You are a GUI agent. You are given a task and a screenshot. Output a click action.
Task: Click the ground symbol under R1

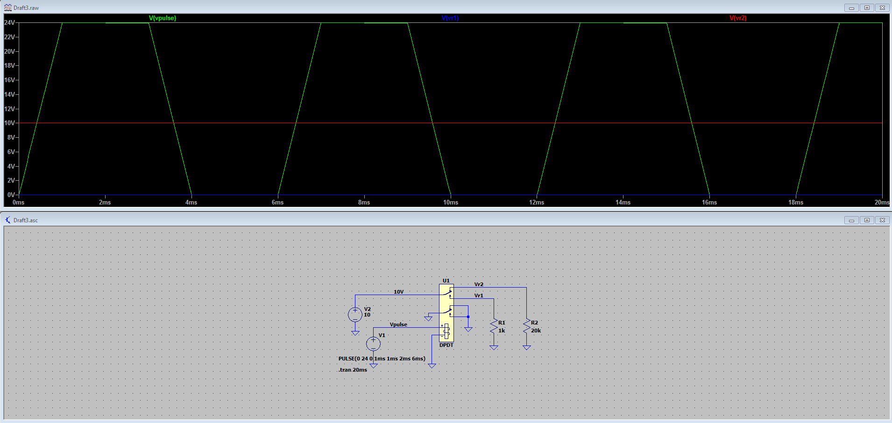494,348
